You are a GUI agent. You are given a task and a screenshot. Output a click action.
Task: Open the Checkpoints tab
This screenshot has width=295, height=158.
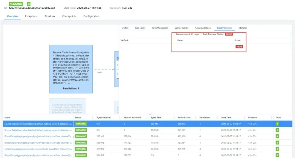pyautogui.click(x=69, y=16)
